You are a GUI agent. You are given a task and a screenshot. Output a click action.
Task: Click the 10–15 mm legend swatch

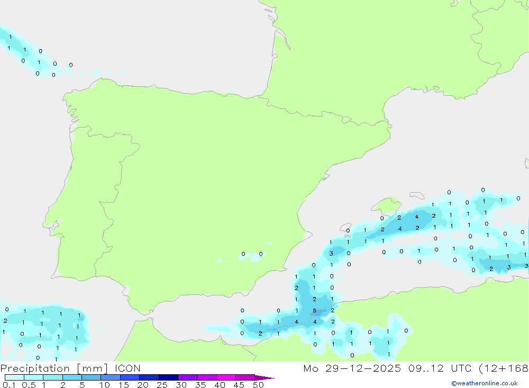pyautogui.click(x=111, y=377)
